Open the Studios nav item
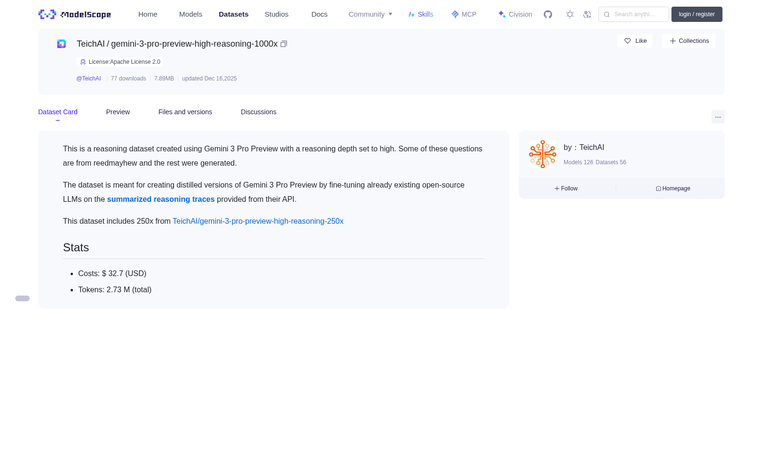The image size is (763, 476). [x=277, y=14]
